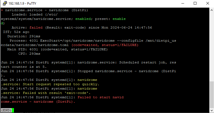The width and height of the screenshot is (214, 113).
Task: Click the scrollbar track above the thumb
Action: pos(212,47)
